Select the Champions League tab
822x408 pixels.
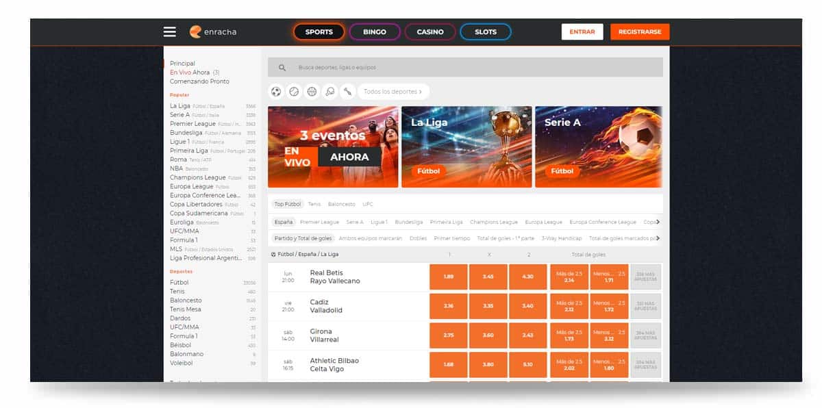pyautogui.click(x=494, y=222)
